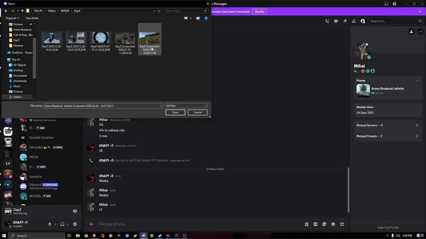Select the DayZ 2026.01.07 - 01.31.42.02.DVR video

[x=101, y=42]
